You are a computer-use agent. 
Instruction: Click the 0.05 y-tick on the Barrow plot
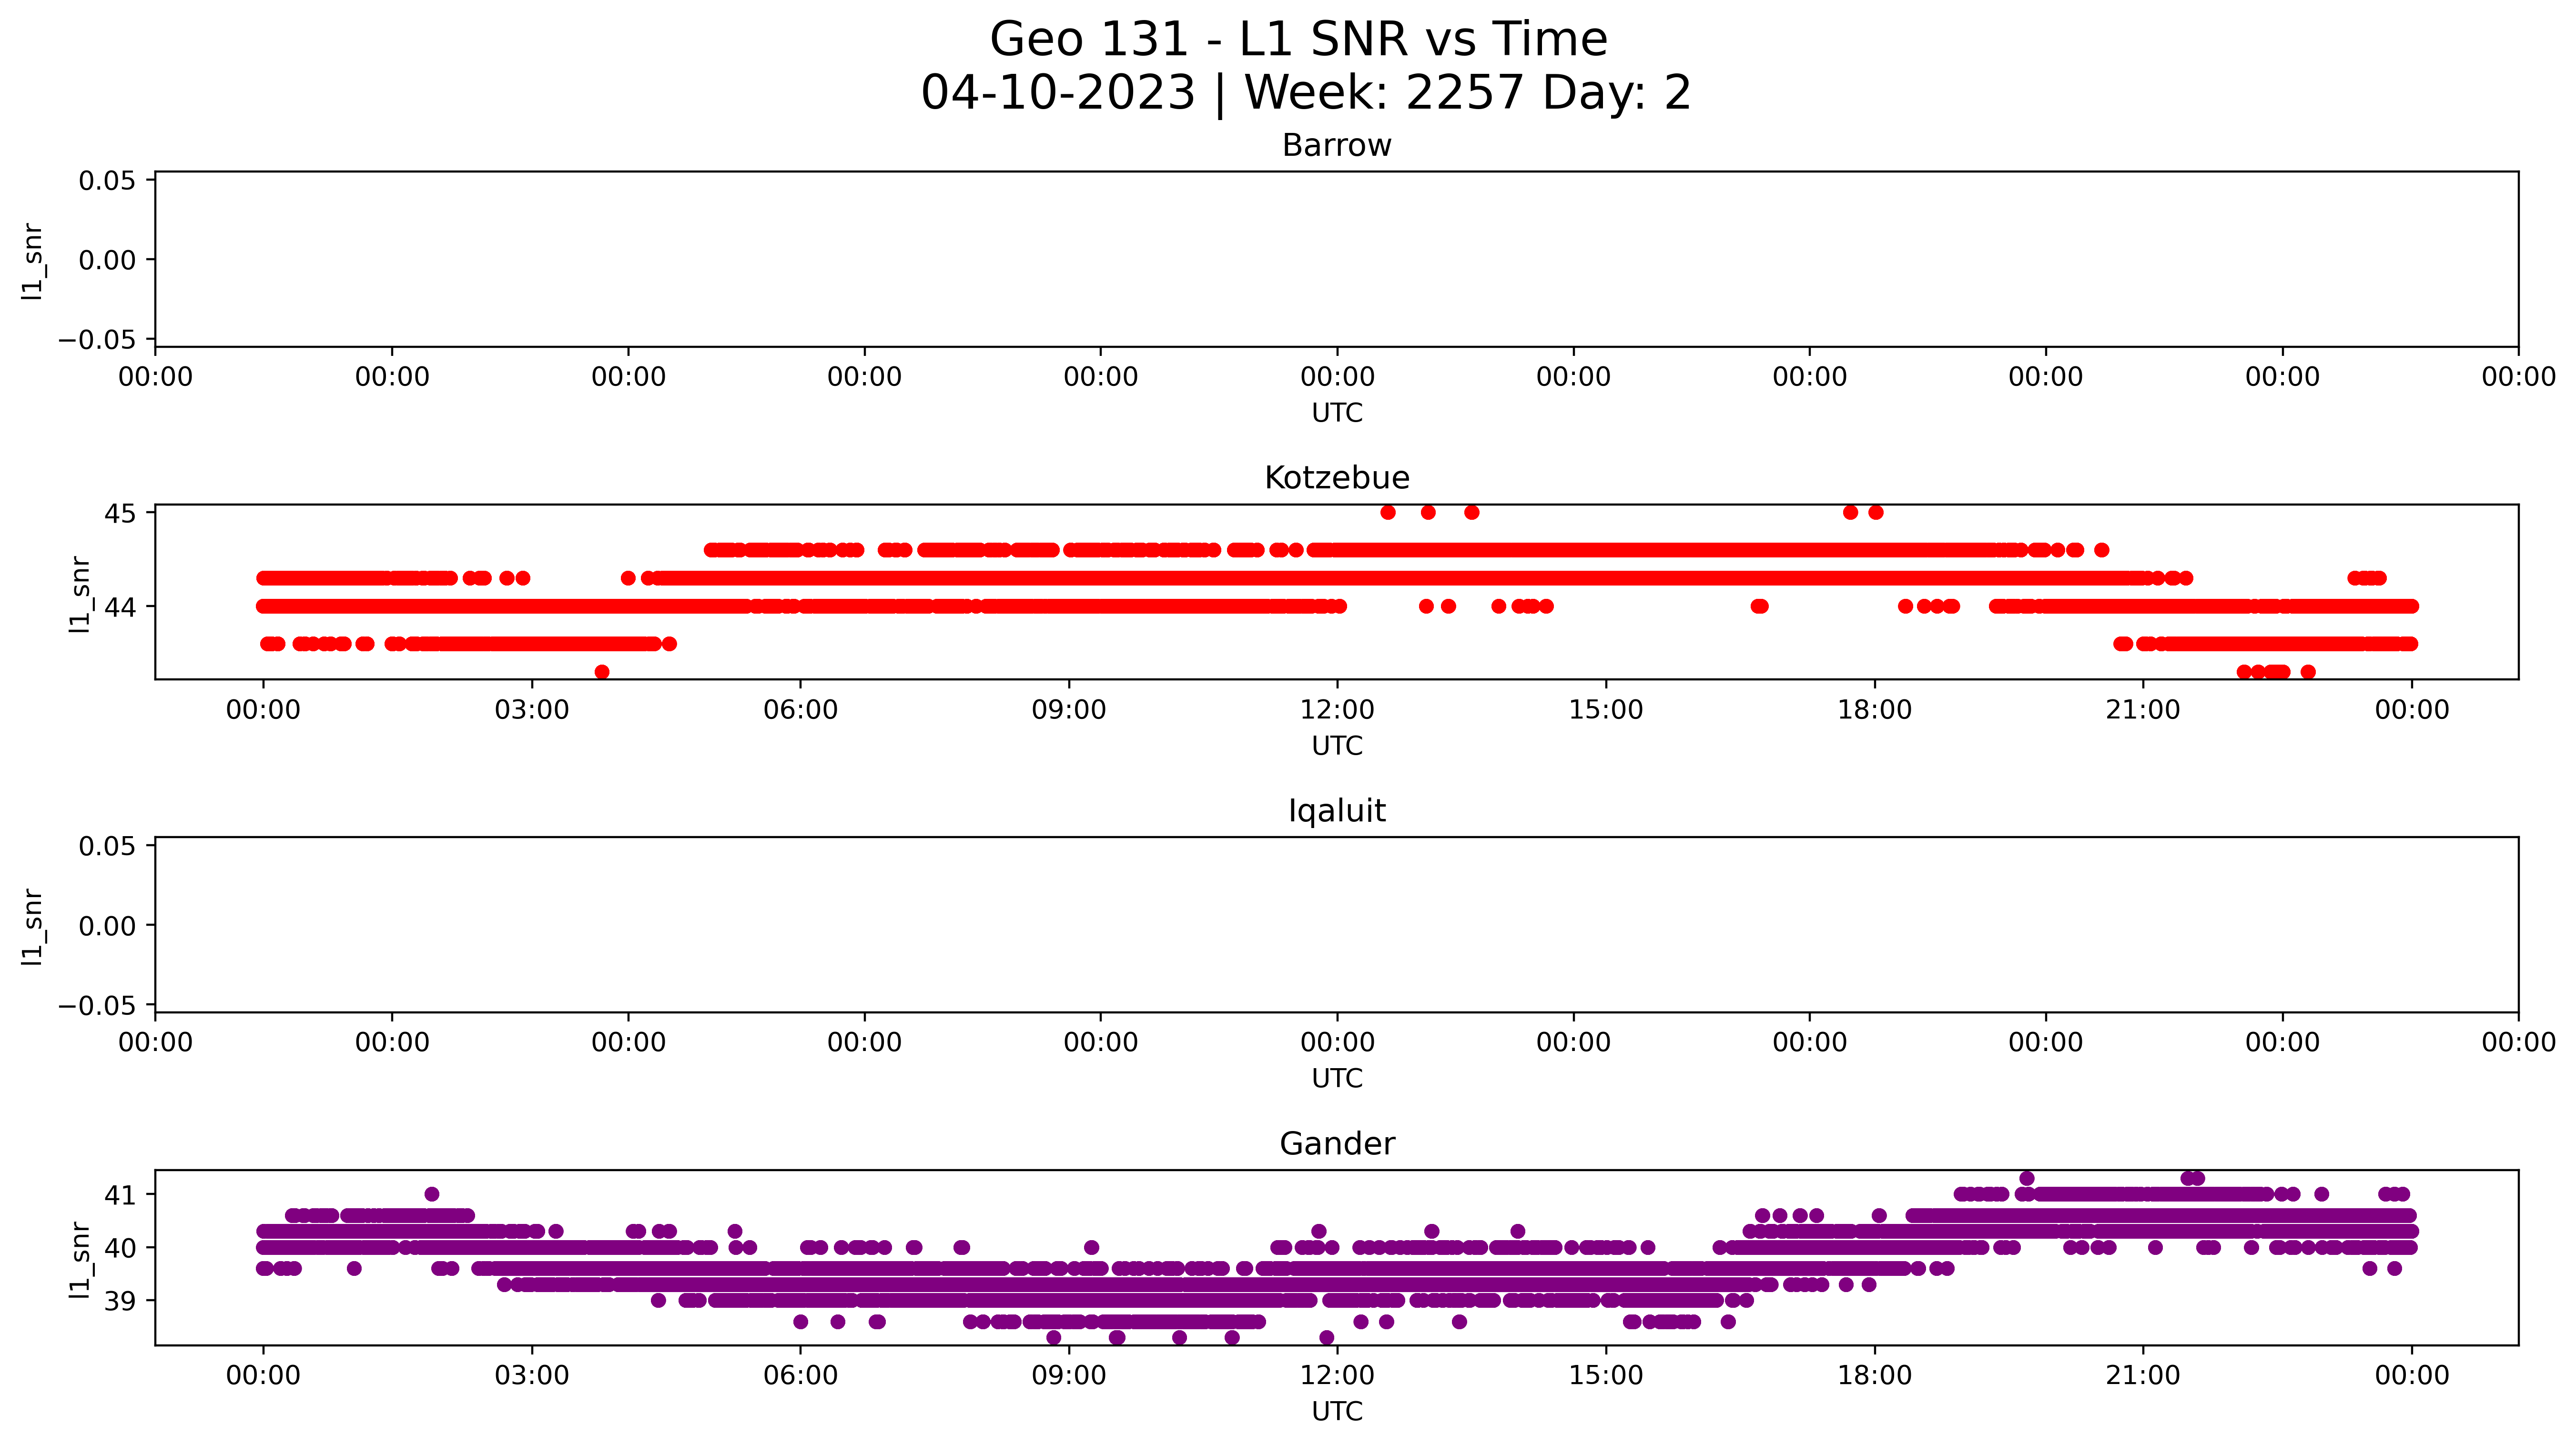click(107, 181)
